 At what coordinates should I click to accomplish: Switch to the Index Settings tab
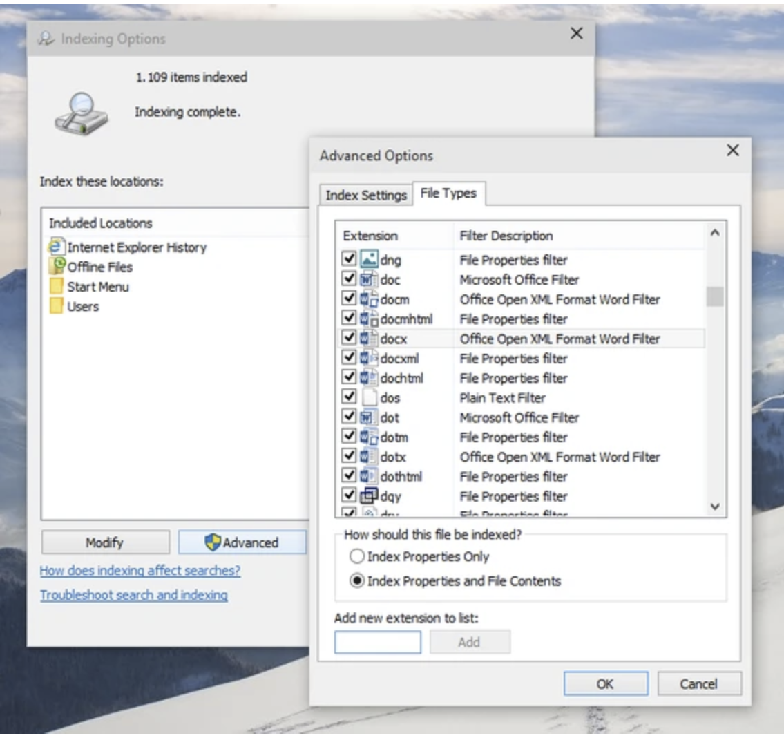tap(366, 195)
